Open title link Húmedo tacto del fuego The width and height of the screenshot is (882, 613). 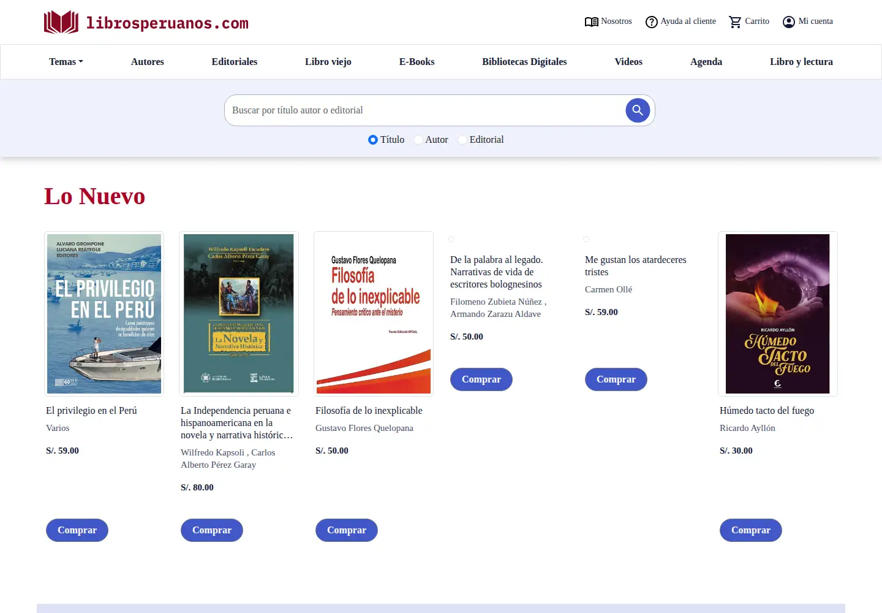tap(767, 411)
